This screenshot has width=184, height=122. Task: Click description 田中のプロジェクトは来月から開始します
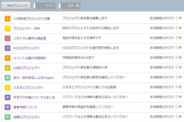point(91,28)
